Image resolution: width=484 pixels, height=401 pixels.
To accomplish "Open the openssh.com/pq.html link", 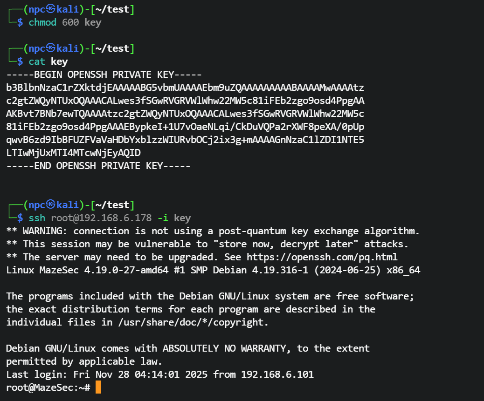I will pyautogui.click(x=322, y=257).
